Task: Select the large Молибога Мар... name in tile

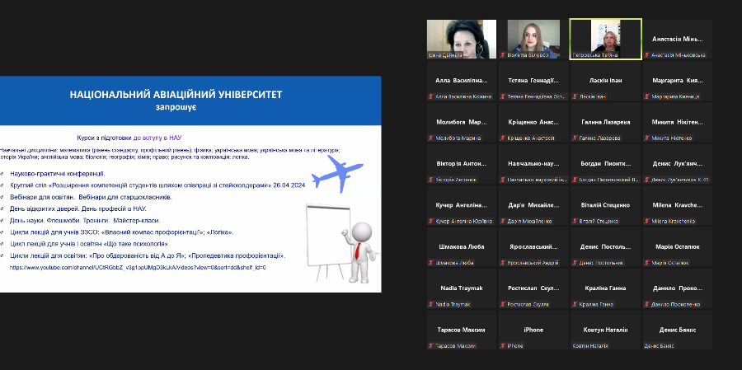Action: click(462, 122)
